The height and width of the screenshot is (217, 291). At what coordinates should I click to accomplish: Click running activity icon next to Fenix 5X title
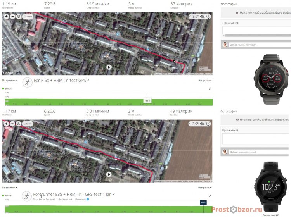tap(28, 82)
